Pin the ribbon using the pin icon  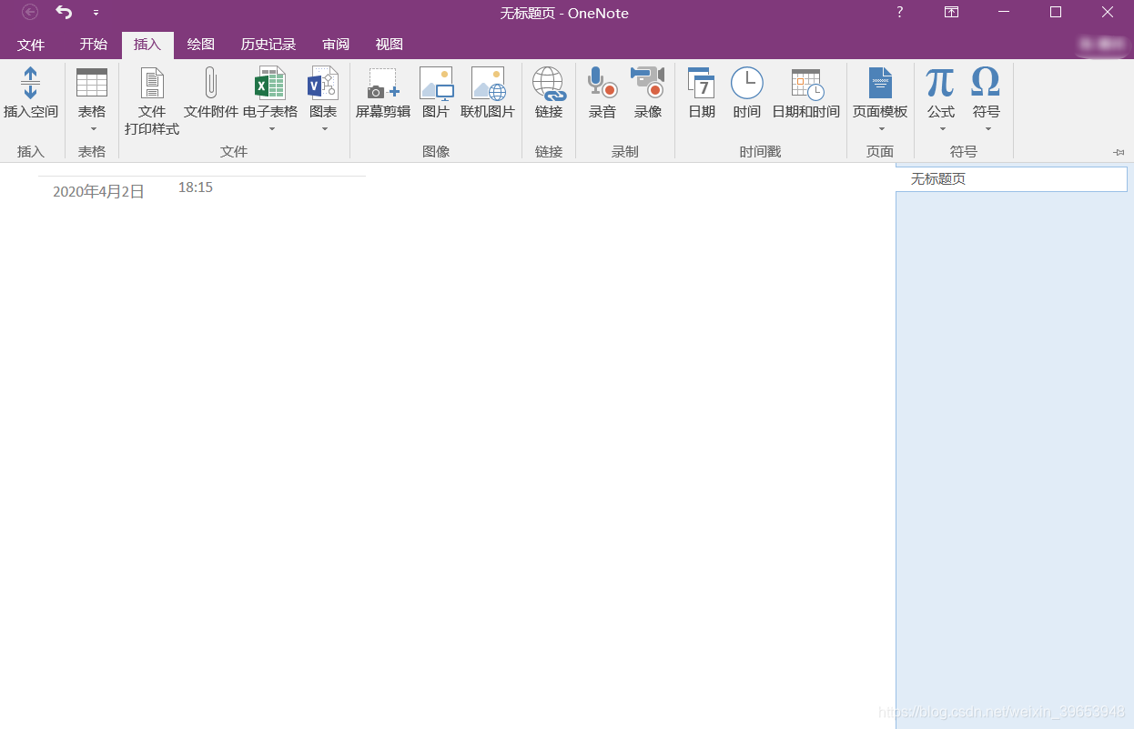coord(1119,152)
